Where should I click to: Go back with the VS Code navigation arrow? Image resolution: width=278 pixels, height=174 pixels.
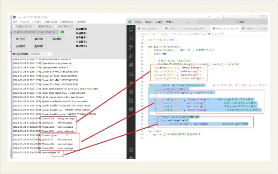coord(188,22)
